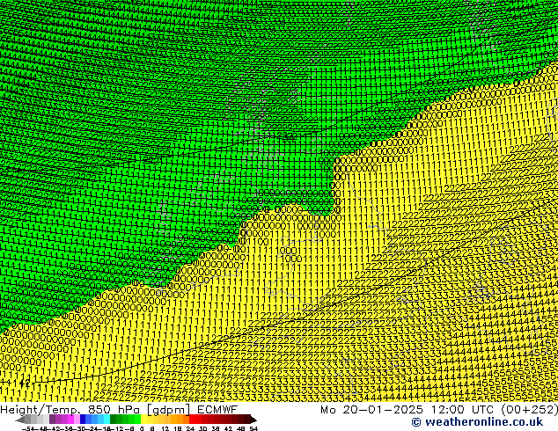The width and height of the screenshot is (558, 431).
Task: Click the 24 label on the legend scale
Action: [190, 428]
